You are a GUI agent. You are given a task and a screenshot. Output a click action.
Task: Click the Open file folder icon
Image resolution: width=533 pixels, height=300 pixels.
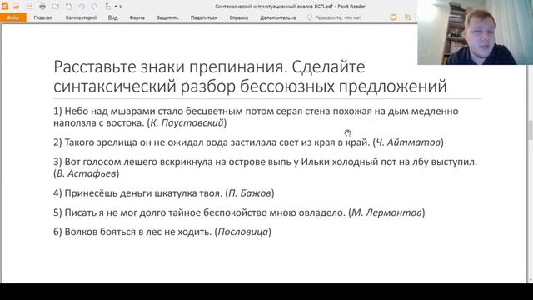click(17, 7)
